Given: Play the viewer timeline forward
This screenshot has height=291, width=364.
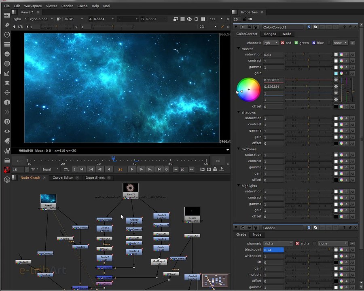Looking at the screenshot, I should [x=132, y=169].
